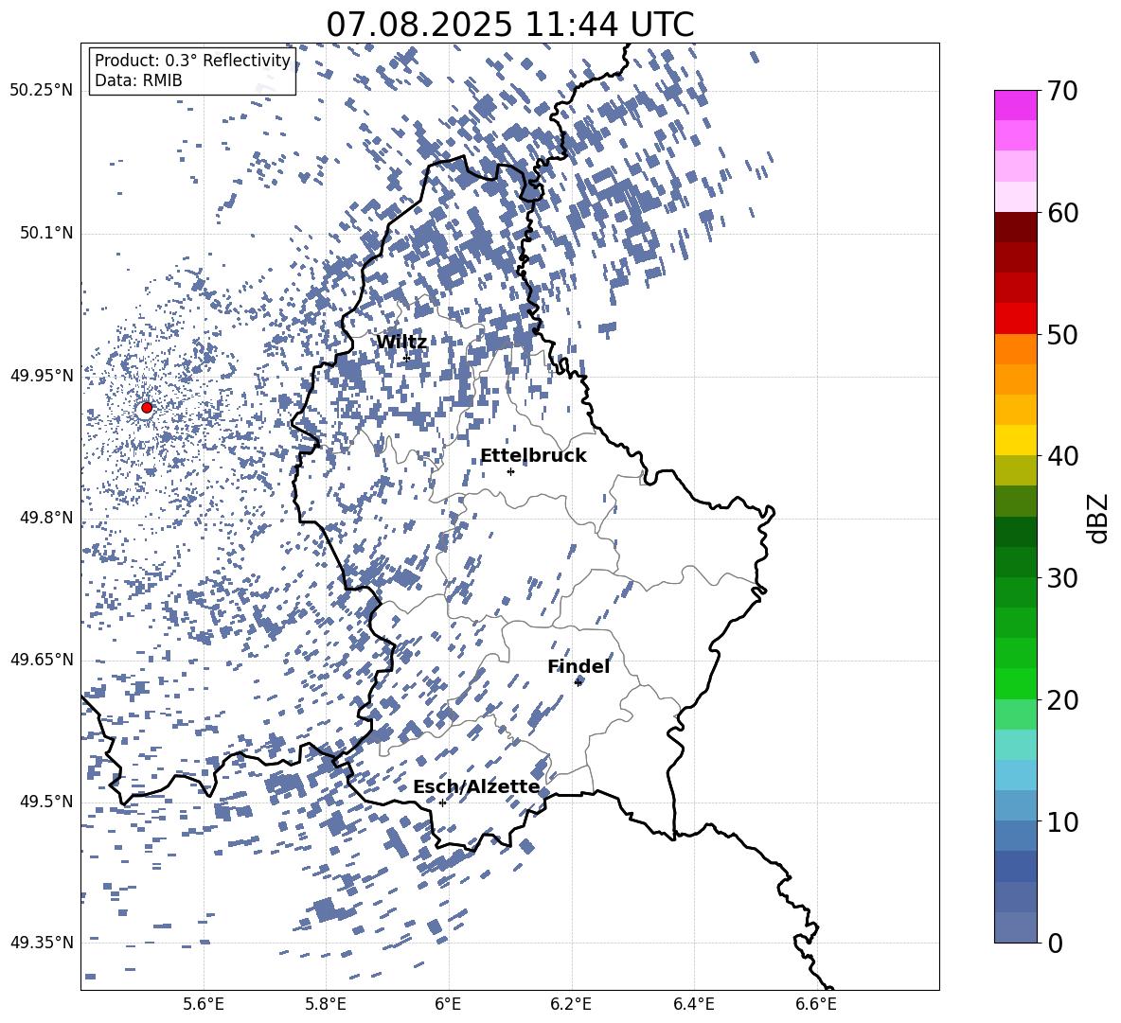The width and height of the screenshot is (1121, 1023).
Task: Click the Findel city label
Action: click(x=578, y=666)
